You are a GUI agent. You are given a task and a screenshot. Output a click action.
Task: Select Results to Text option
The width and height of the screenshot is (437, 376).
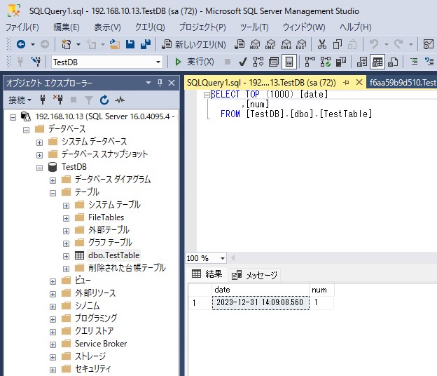(362, 62)
